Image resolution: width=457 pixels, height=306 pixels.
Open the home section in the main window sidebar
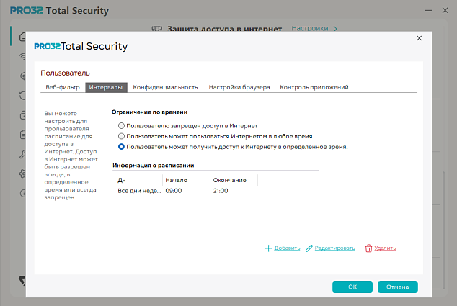[x=23, y=37]
